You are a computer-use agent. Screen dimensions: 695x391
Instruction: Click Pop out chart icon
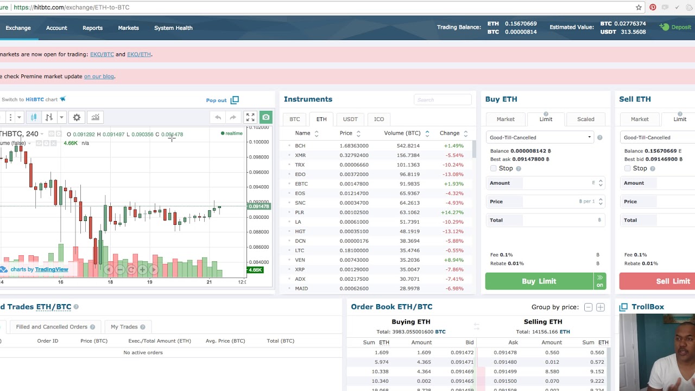click(235, 100)
